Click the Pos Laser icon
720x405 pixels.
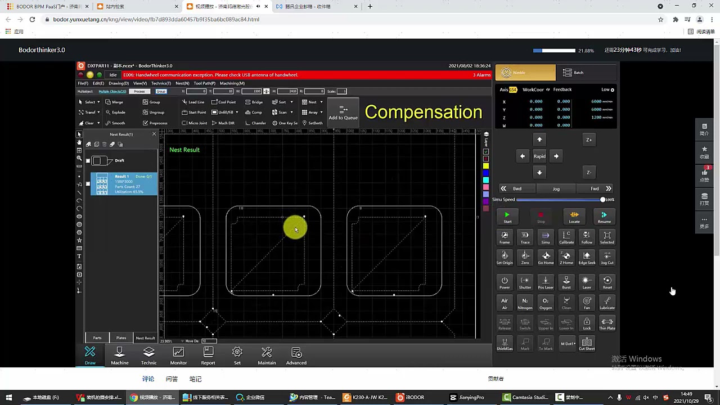click(545, 282)
